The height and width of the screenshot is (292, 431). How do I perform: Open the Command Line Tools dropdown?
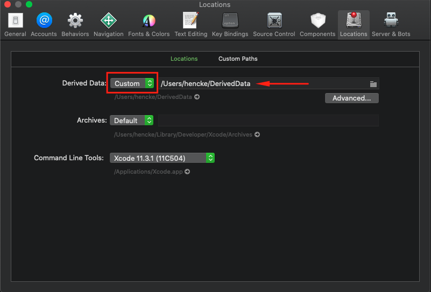tap(162, 158)
